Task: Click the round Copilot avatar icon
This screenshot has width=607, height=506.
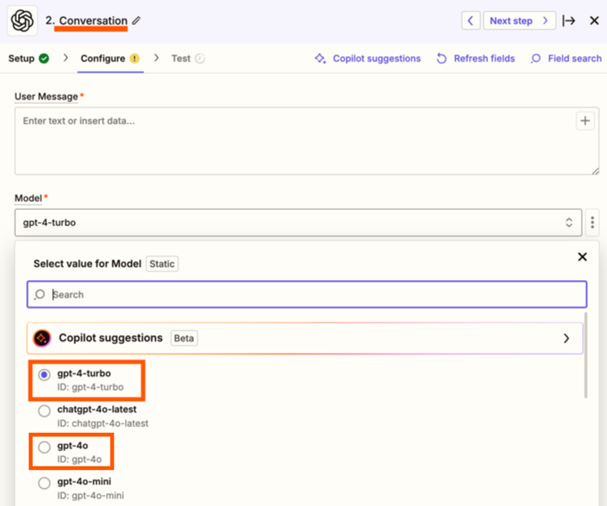Action: pyautogui.click(x=42, y=338)
